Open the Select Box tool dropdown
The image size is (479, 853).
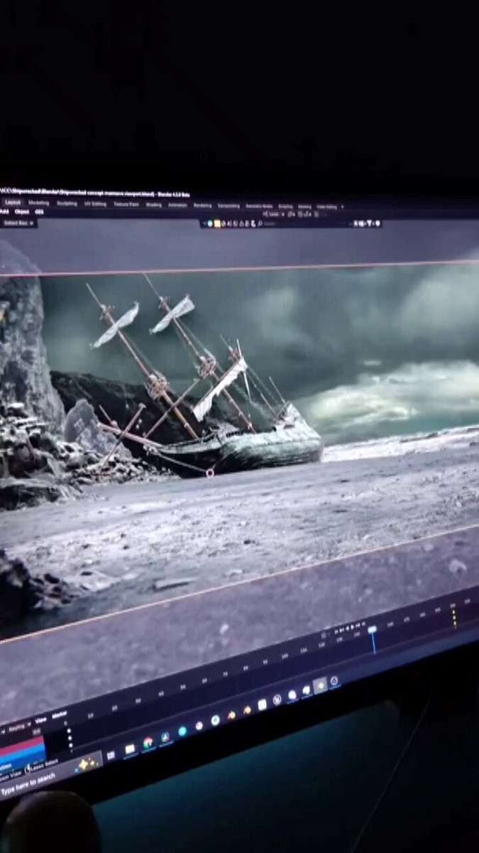pos(18,223)
